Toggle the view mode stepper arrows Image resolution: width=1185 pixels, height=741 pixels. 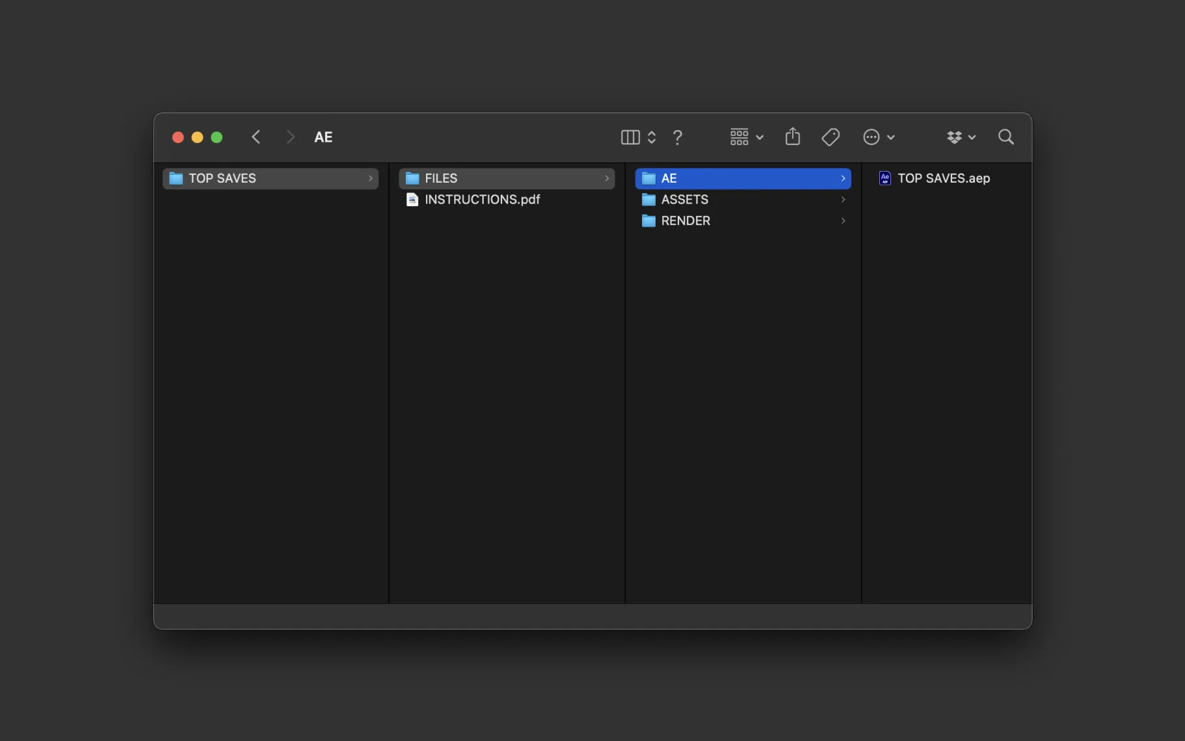652,137
